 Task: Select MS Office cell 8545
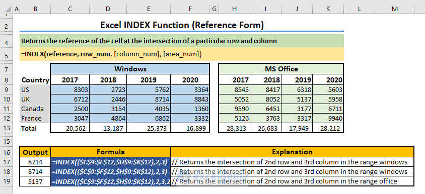235,89
